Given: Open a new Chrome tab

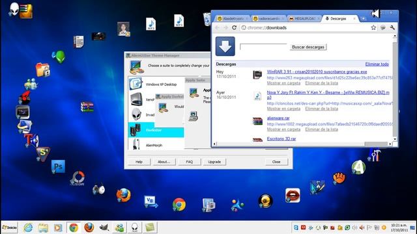Looking at the screenshot, I should (364, 19).
